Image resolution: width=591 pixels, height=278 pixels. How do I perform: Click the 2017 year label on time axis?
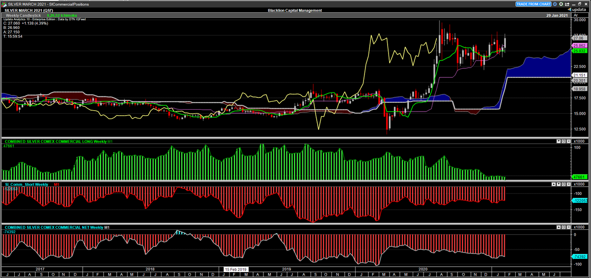coord(40,269)
